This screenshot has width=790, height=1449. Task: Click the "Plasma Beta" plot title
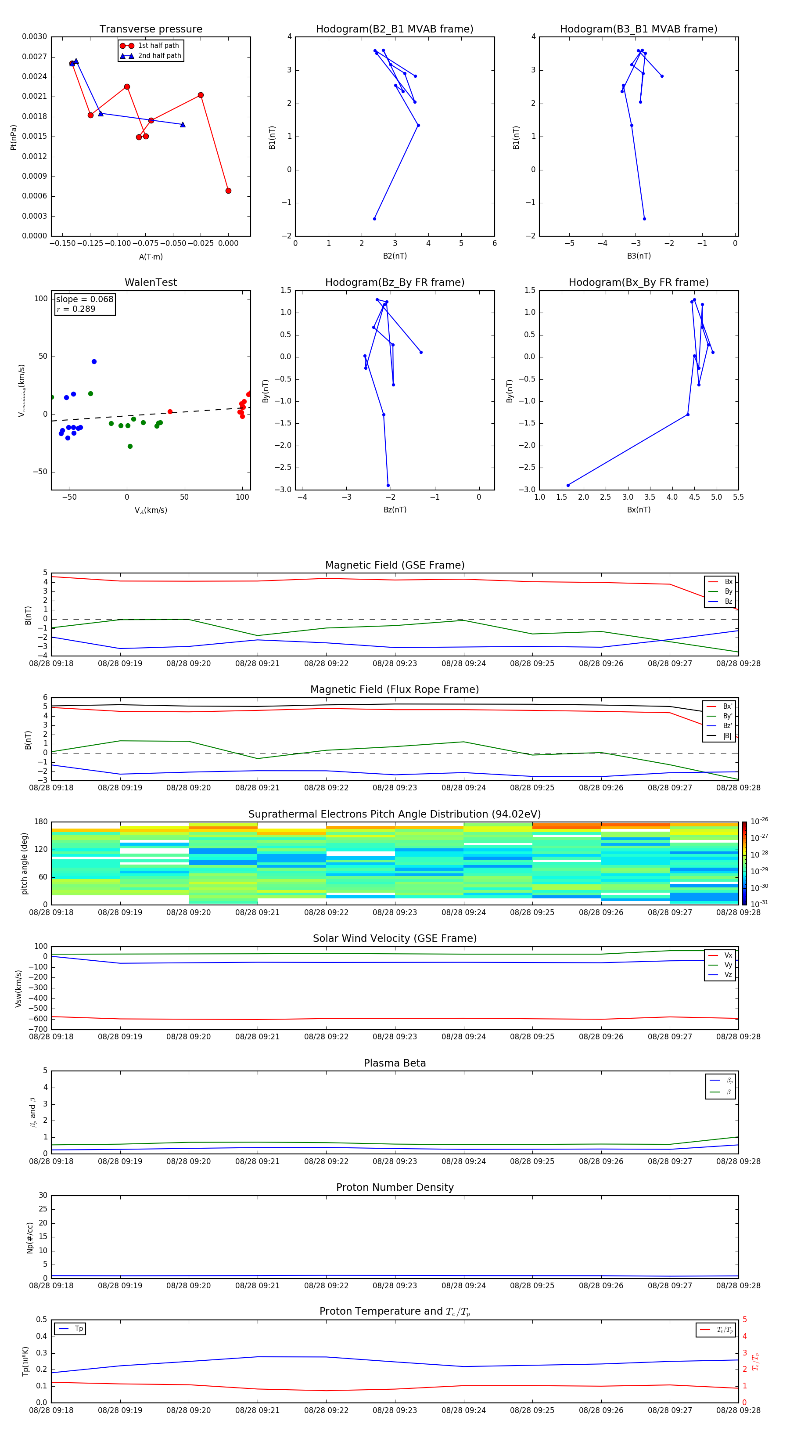click(x=395, y=1063)
